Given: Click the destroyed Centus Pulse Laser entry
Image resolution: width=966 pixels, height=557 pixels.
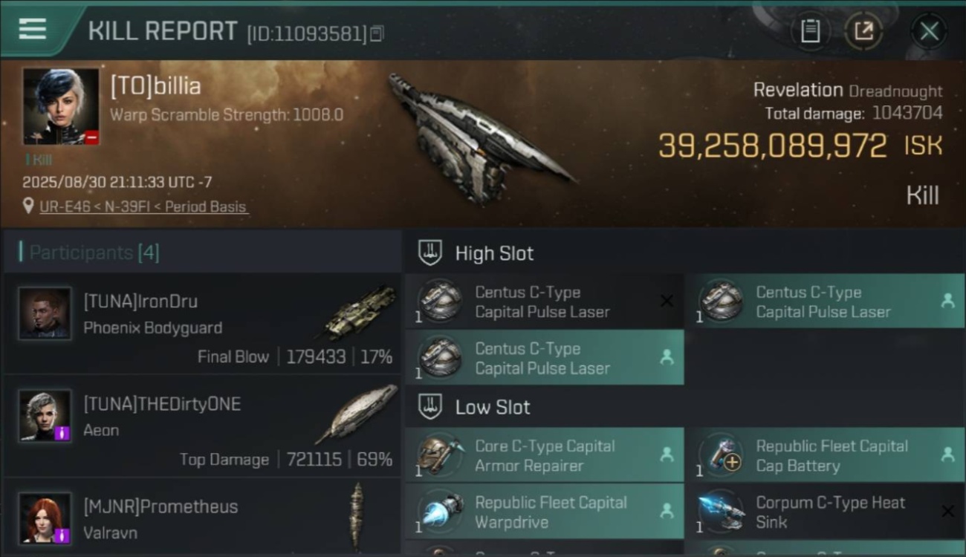Looking at the screenshot, I should pyautogui.click(x=544, y=302).
